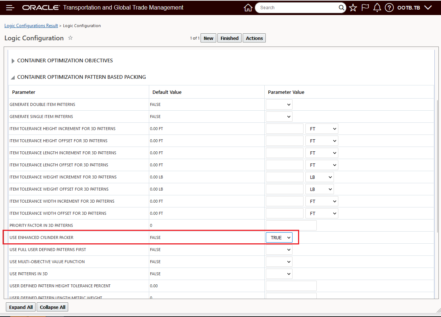The width and height of the screenshot is (441, 317).
Task: Go to the Home icon
Action: 248,8
